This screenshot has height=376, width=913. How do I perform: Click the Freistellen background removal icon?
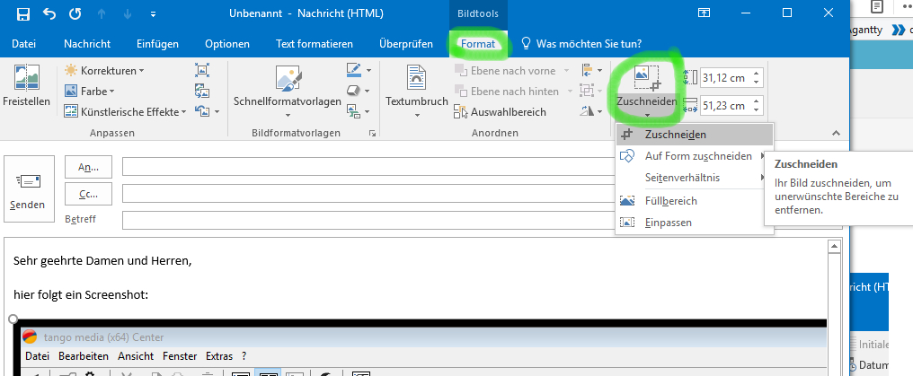point(26,86)
